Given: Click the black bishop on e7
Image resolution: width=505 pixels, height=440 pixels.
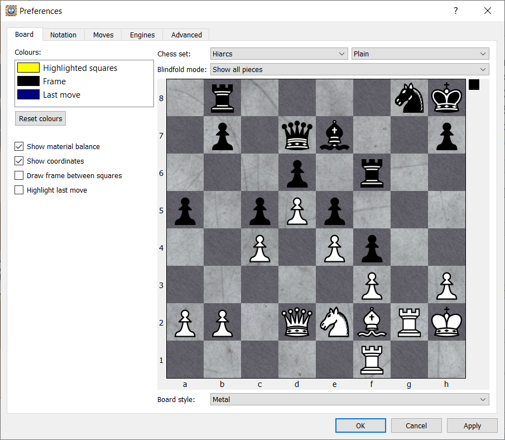Looking at the screenshot, I should (x=334, y=135).
